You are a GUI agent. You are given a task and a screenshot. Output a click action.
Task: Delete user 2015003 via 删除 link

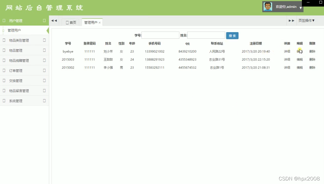(312, 60)
